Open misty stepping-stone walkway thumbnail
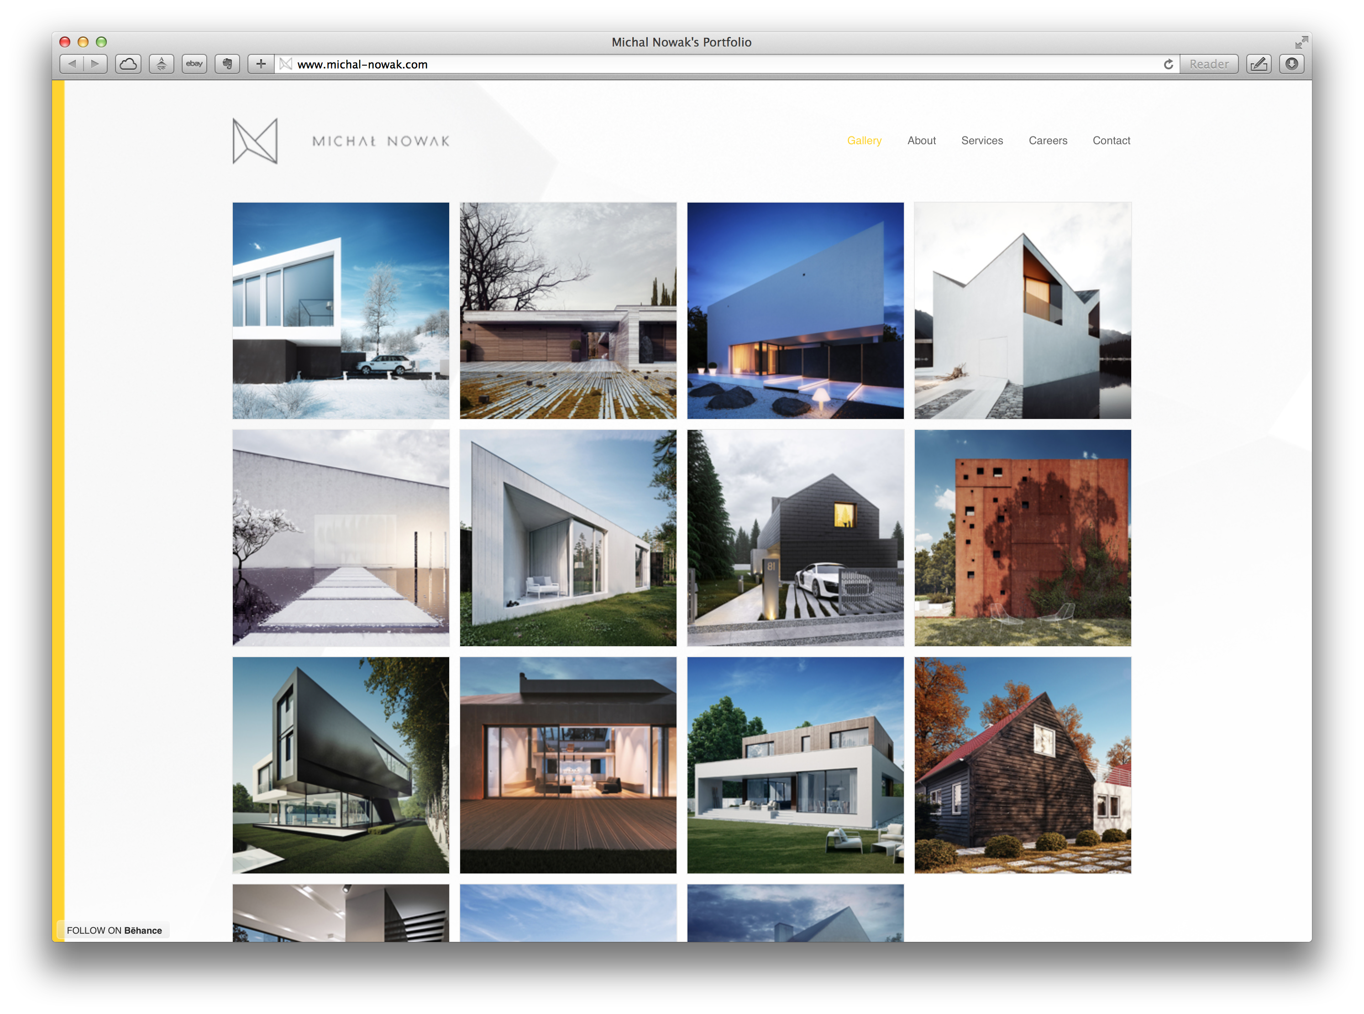Image resolution: width=1364 pixels, height=1014 pixels. 341,538
